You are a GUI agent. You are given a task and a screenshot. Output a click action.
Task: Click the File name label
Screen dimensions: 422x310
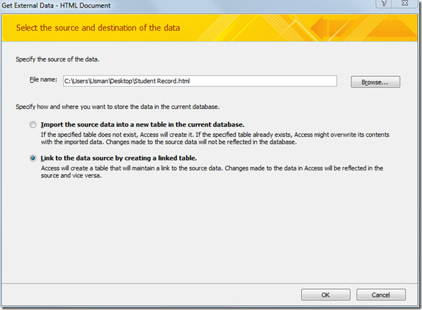43,80
